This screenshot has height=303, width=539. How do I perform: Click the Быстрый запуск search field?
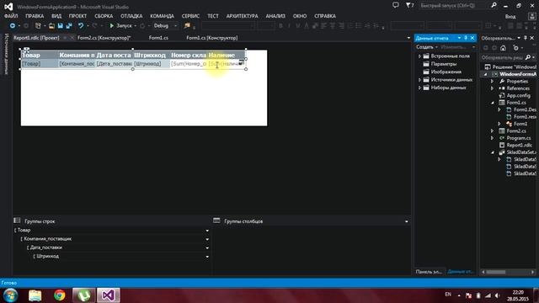point(454,5)
